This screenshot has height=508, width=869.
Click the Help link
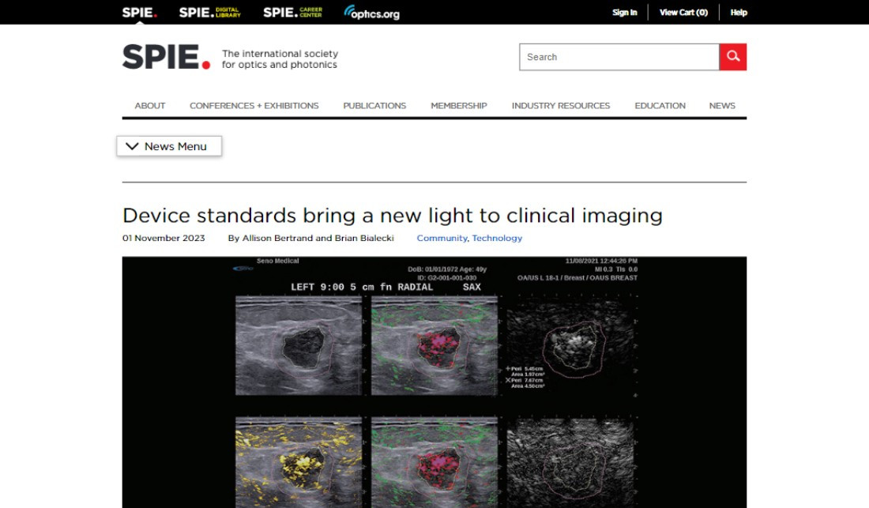tap(738, 12)
